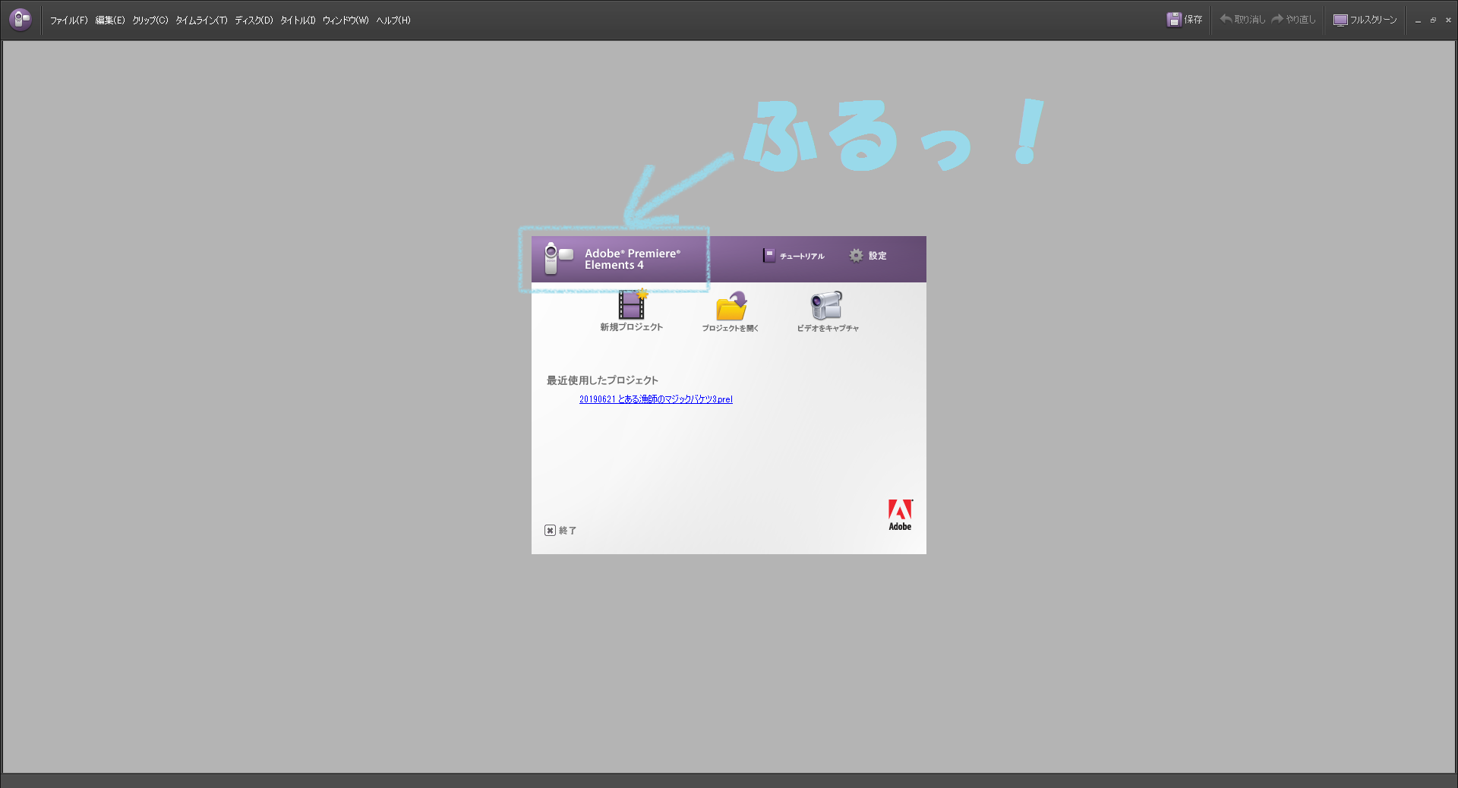Click the Premiere Elements app icon in title bar
The height and width of the screenshot is (788, 1458).
(21, 19)
